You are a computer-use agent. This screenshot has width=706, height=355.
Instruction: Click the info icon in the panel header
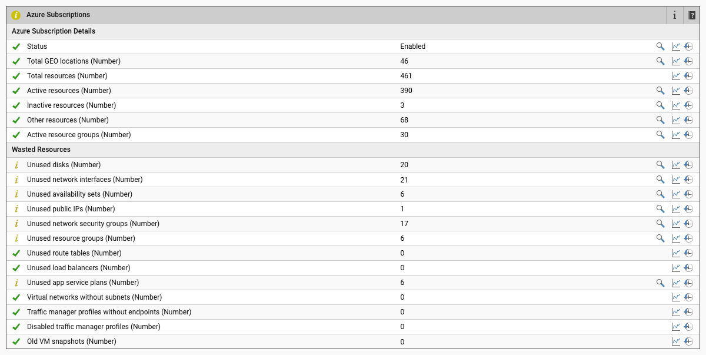(675, 15)
